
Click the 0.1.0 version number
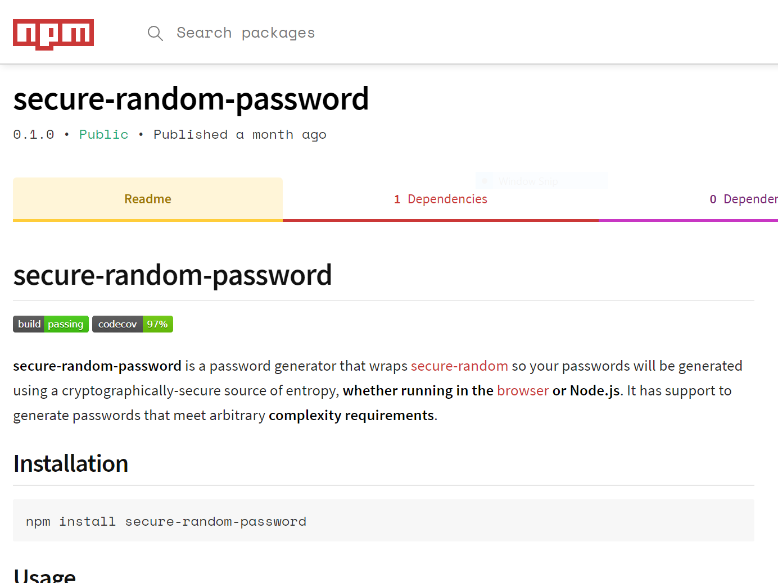click(34, 135)
